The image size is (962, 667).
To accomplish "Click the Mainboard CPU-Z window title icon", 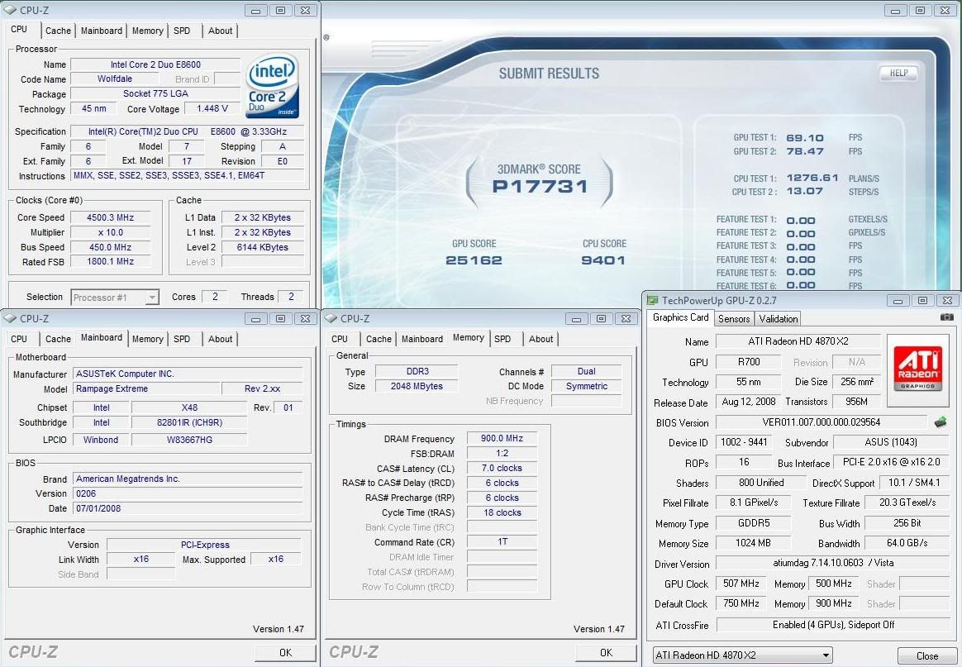I will click(x=10, y=318).
